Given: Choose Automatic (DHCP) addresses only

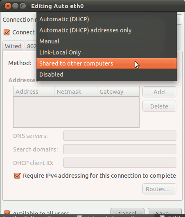Looking at the screenshot, I should pyautogui.click(x=106, y=30).
